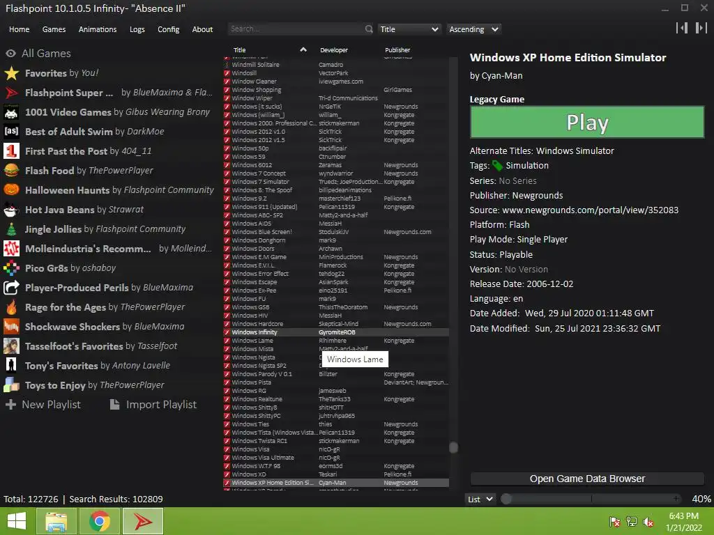
Task: Open the Shockwave Shockers playlist icon
Action: [x=11, y=327]
